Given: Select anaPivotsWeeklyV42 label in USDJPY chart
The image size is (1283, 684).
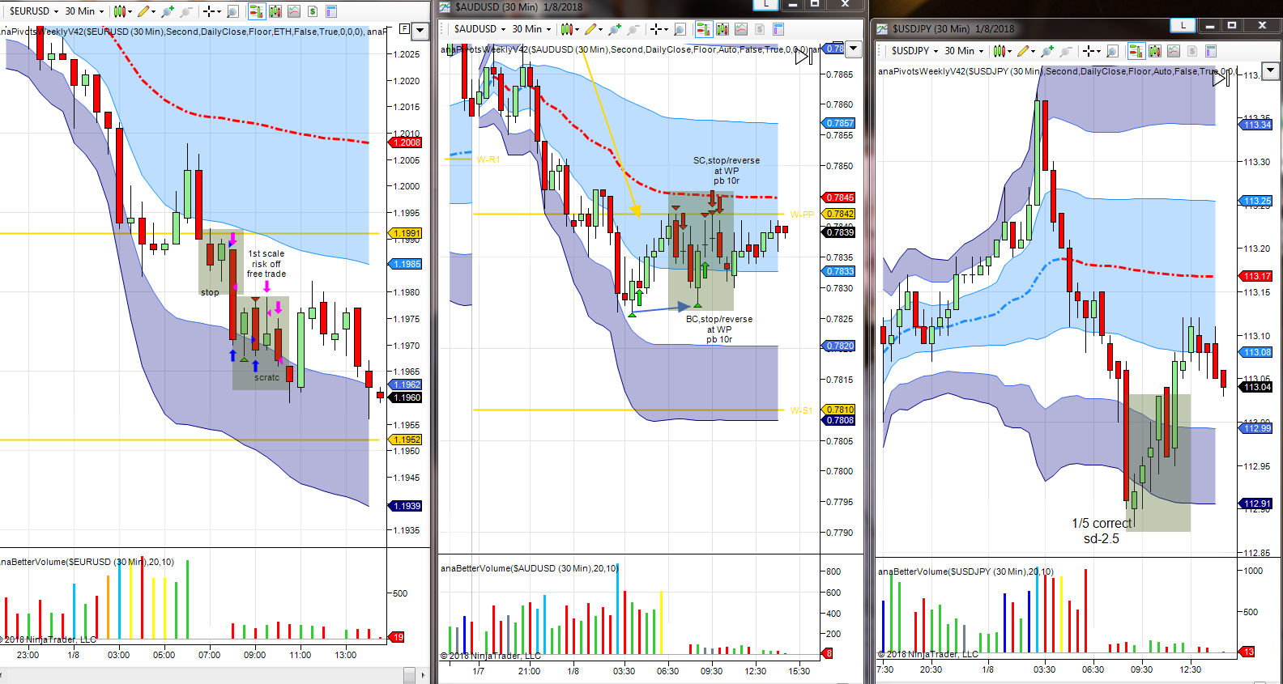Looking at the screenshot, I should click(1055, 71).
